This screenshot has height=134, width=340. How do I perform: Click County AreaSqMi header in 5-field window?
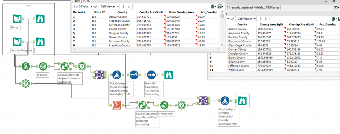point(151,12)
